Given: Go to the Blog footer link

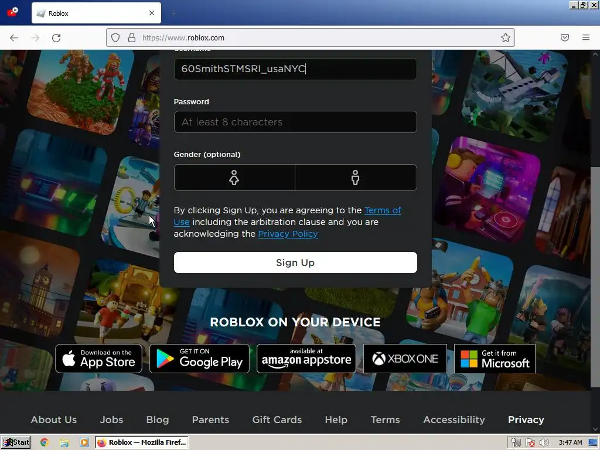Looking at the screenshot, I should [x=157, y=420].
